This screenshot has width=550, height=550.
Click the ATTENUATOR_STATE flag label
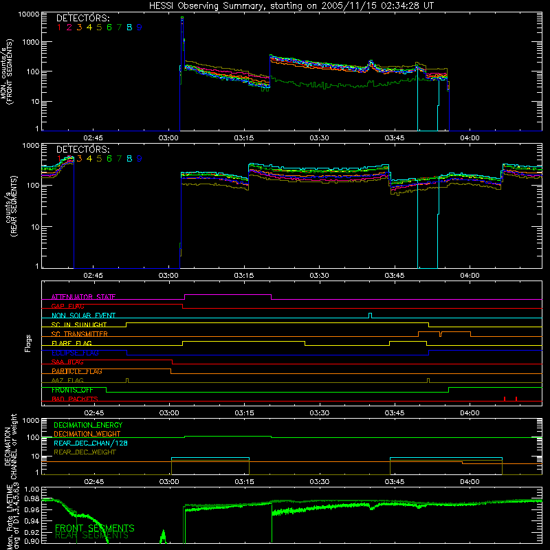tap(83, 297)
